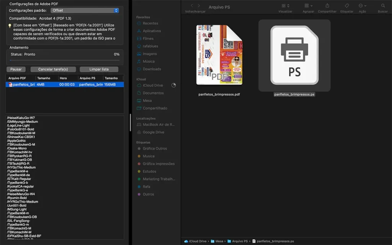The height and width of the screenshot is (245, 392).
Task: Open the Offset default settings dropdown
Action: [x=85, y=10]
